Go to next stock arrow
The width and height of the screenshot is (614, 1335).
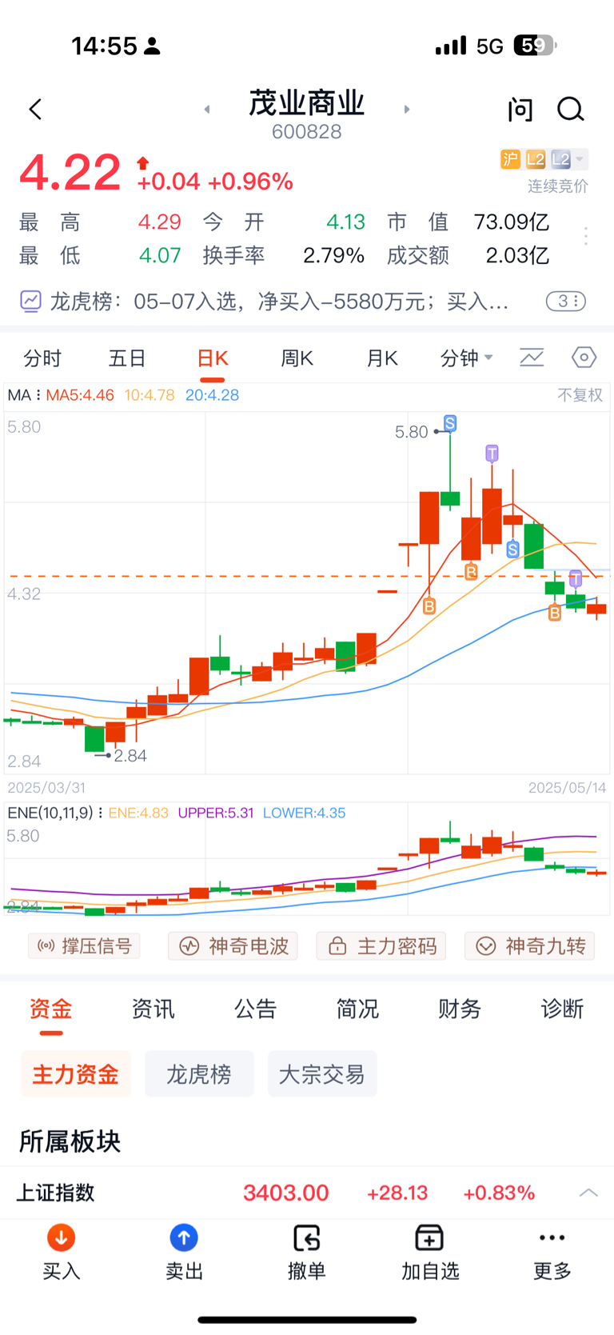[407, 110]
